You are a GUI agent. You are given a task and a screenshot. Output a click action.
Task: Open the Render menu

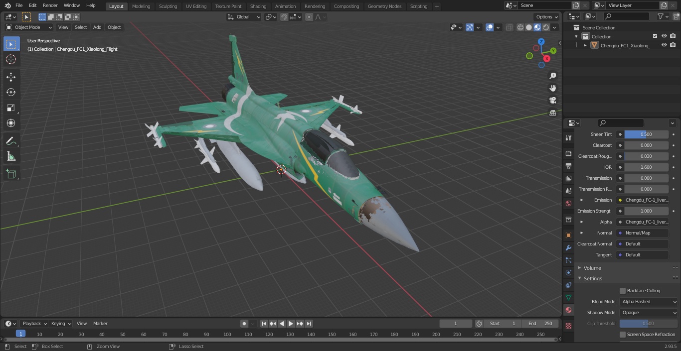[50, 5]
